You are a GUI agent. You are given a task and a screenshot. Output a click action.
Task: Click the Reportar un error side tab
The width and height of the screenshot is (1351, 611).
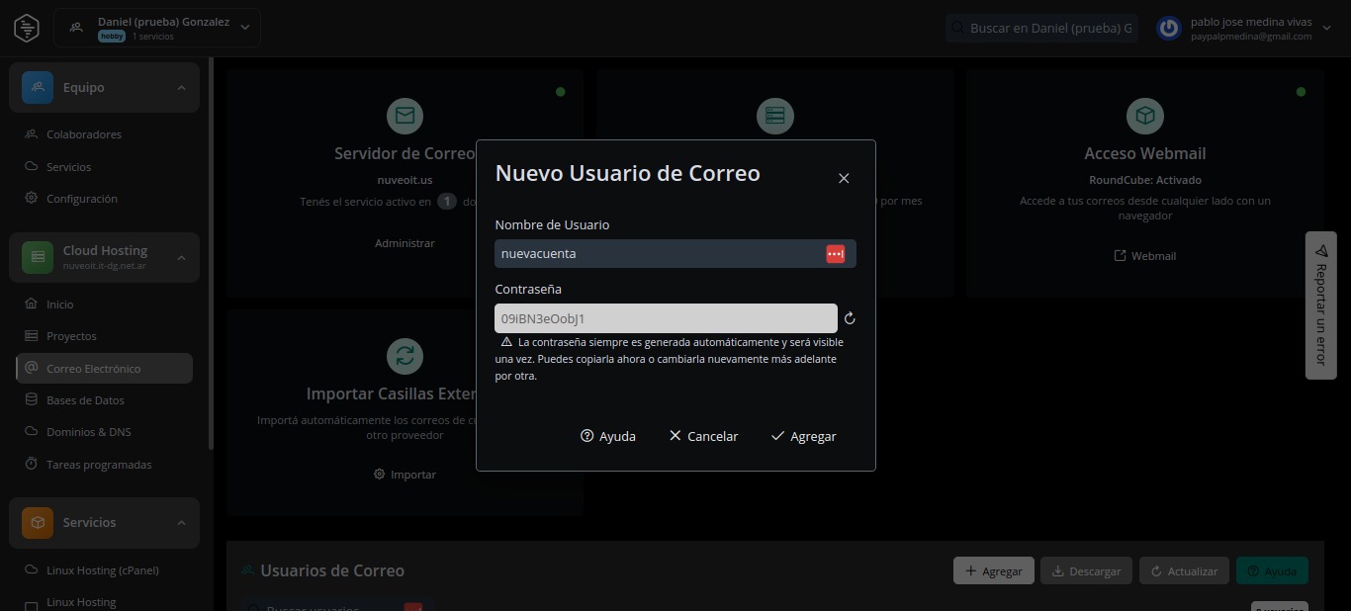[1320, 305]
